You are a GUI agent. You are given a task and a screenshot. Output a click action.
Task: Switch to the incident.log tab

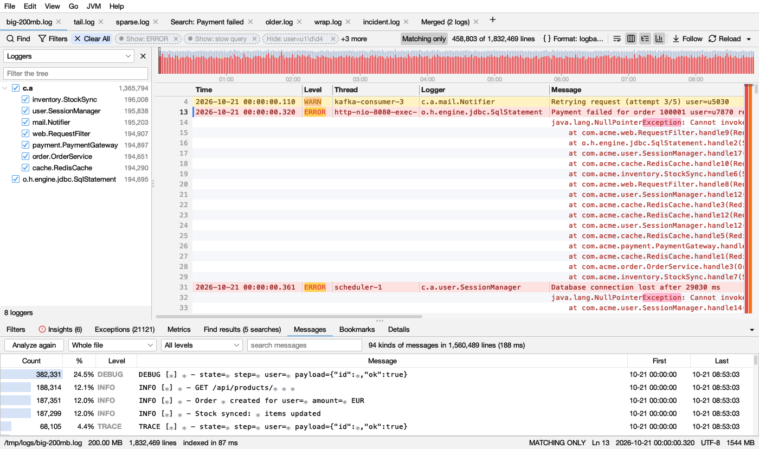pyautogui.click(x=381, y=22)
